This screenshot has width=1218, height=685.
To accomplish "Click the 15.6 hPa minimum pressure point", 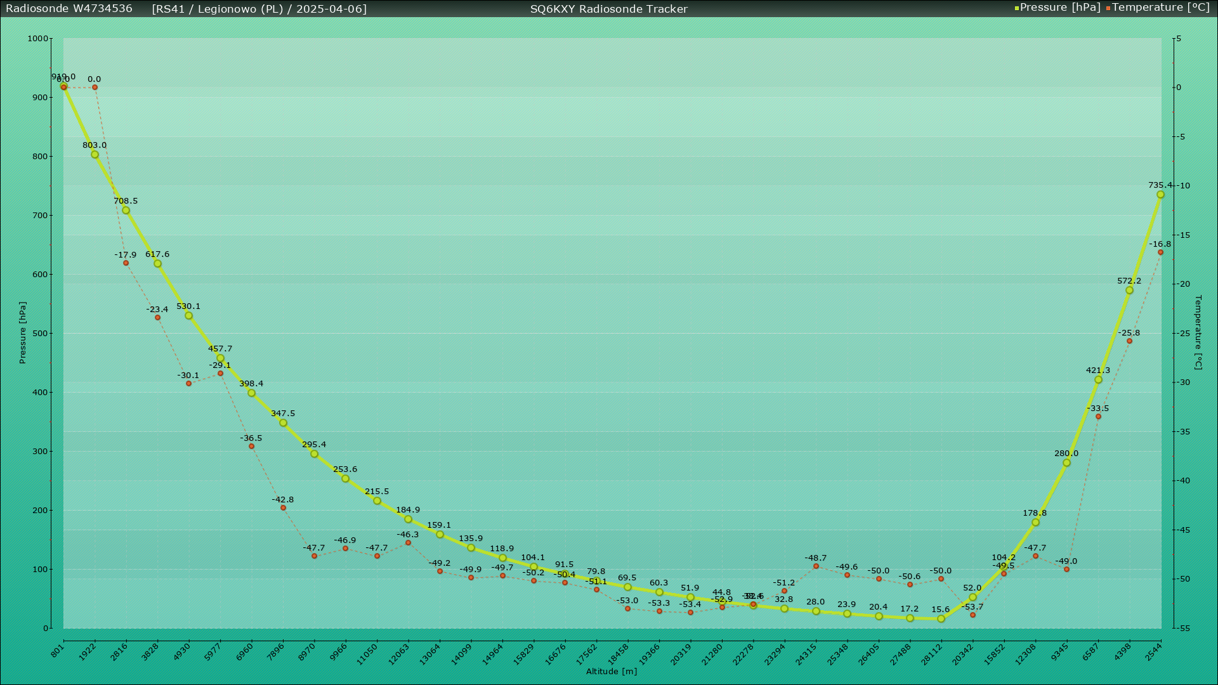I will pyautogui.click(x=941, y=619).
